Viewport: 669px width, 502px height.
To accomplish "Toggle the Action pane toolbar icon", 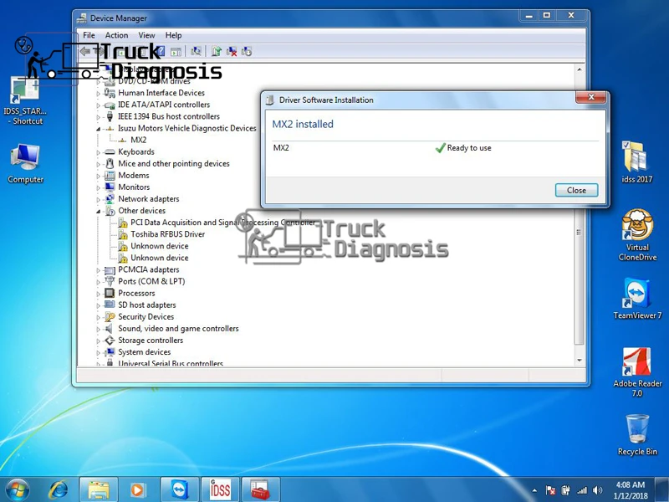I will pyautogui.click(x=176, y=52).
